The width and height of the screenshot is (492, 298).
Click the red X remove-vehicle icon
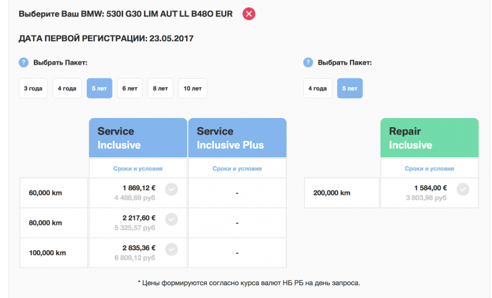(248, 14)
